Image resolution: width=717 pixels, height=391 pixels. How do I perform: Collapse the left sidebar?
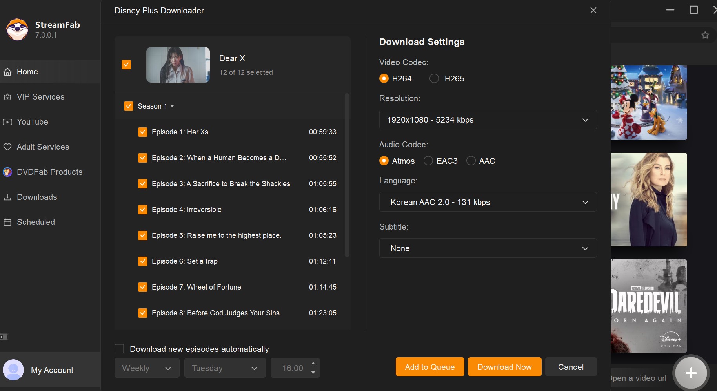point(5,337)
